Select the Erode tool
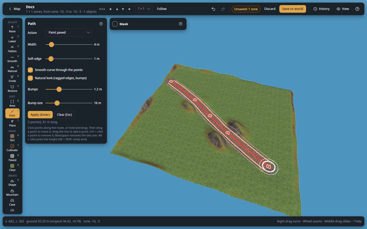This screenshot has width=367, height=229. tap(12, 79)
